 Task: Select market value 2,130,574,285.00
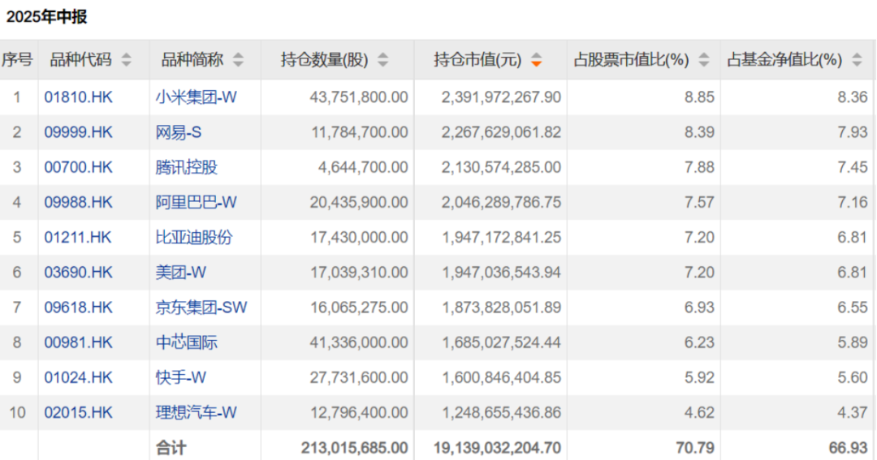501,167
